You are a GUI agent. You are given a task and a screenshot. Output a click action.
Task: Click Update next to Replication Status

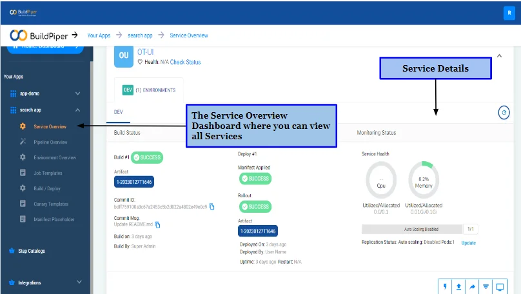(x=469, y=243)
